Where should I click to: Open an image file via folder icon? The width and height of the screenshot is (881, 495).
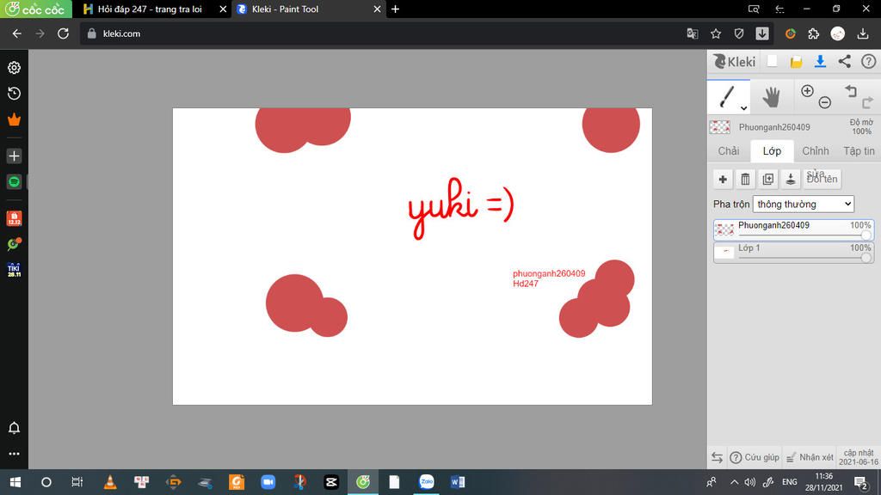pos(796,62)
